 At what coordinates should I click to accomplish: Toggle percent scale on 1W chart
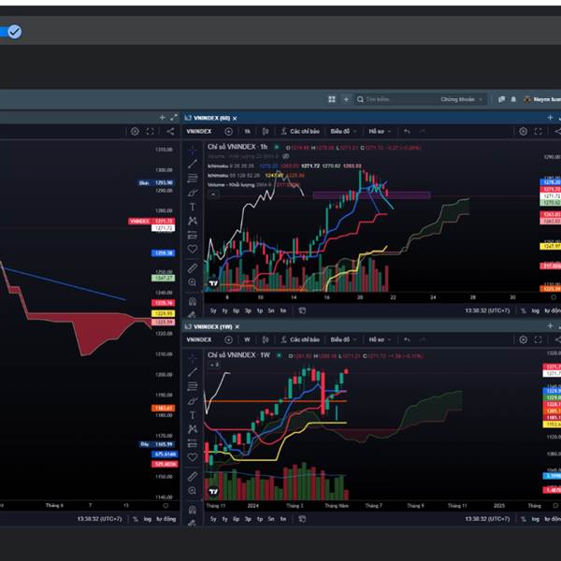tap(524, 519)
